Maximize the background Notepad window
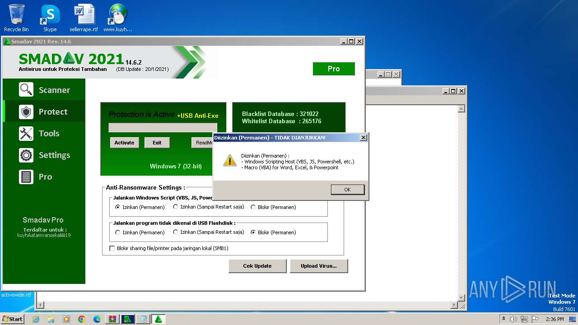 453,91
